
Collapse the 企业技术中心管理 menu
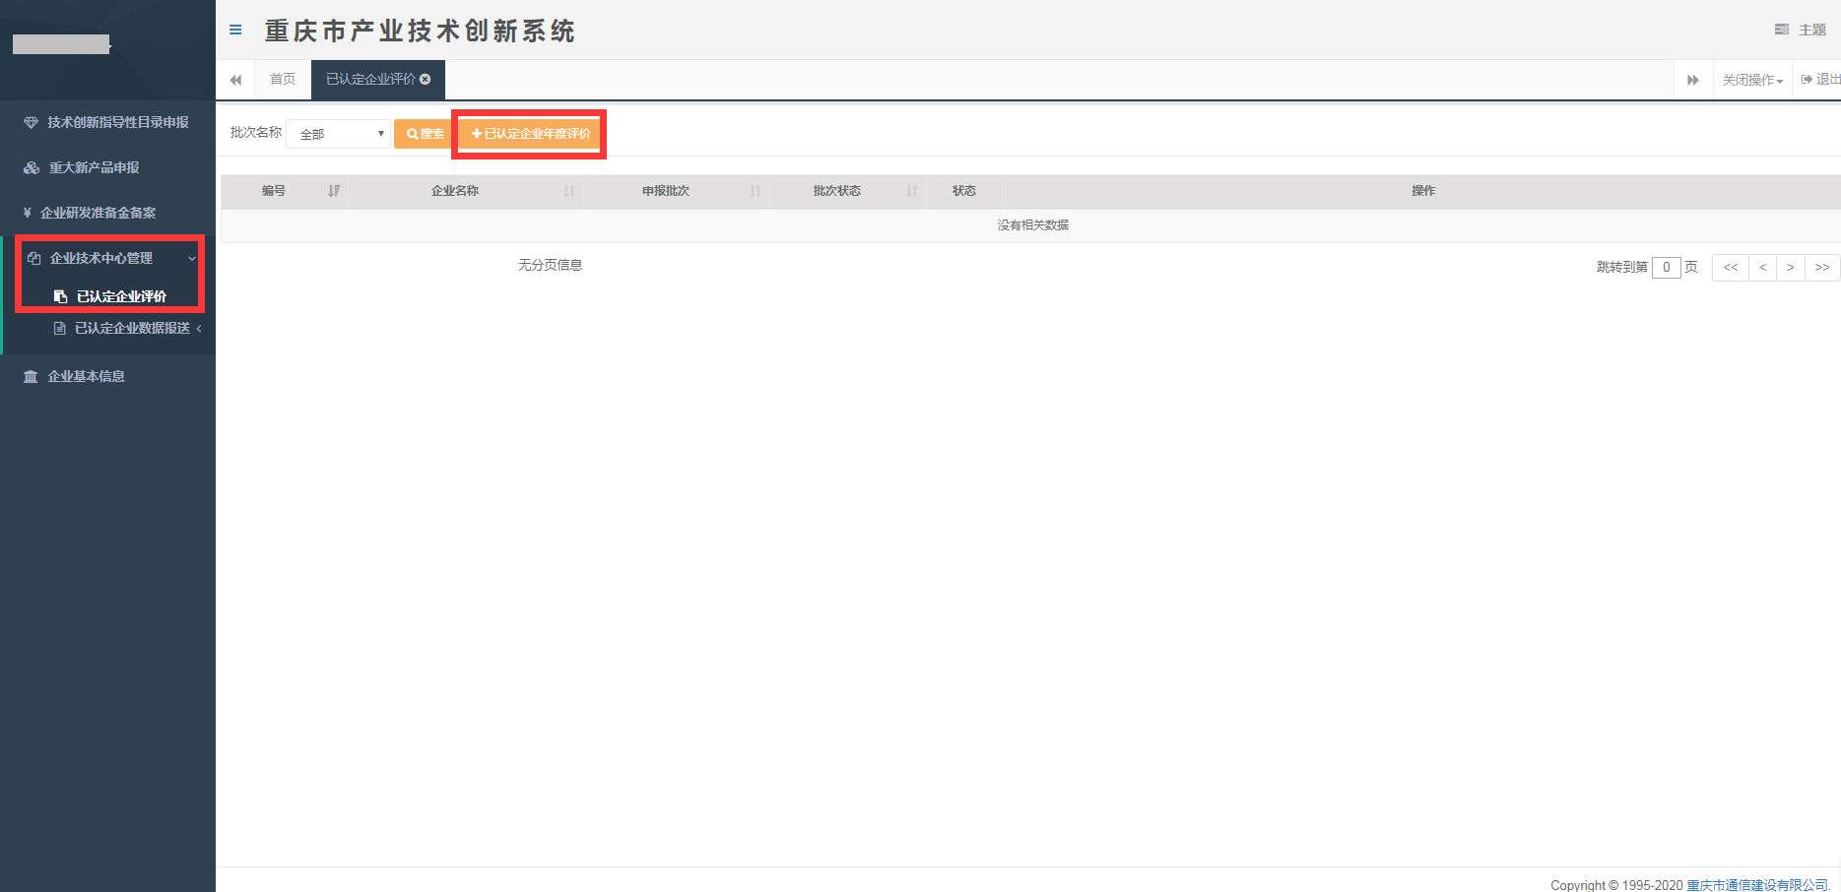(101, 258)
